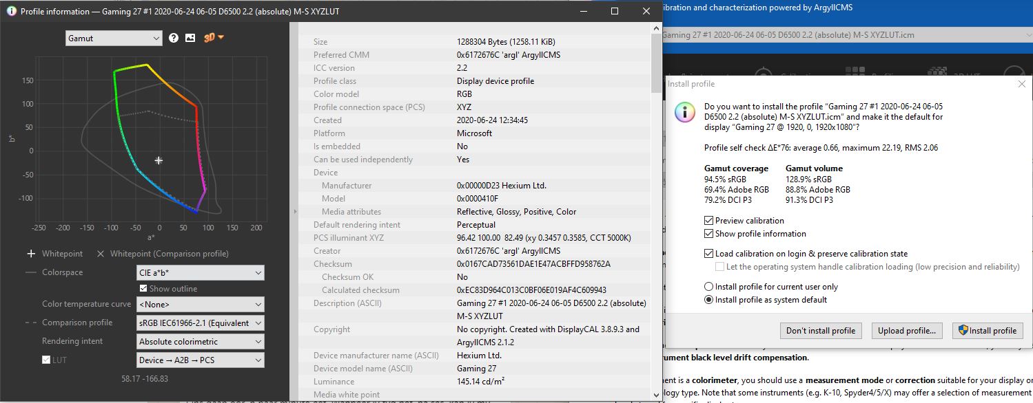The height and width of the screenshot is (403, 1033).
Task: Click the Install profile button
Action: 987,331
